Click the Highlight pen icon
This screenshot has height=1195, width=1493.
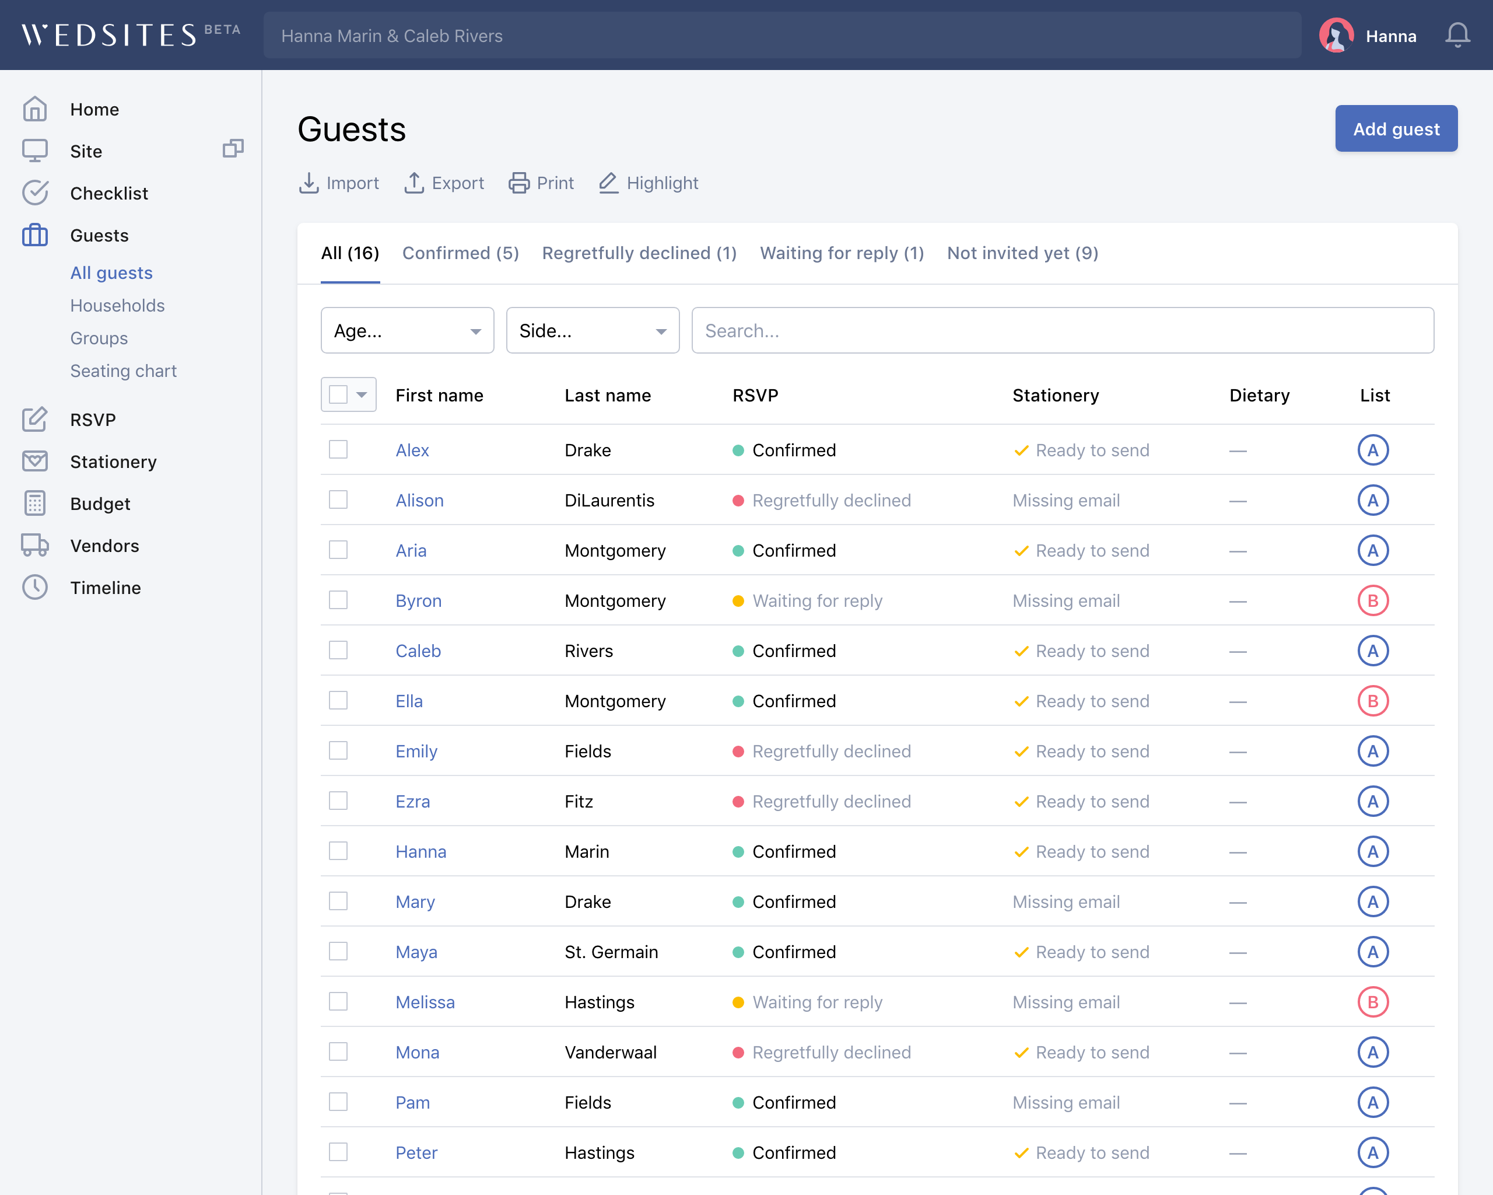[x=609, y=183]
